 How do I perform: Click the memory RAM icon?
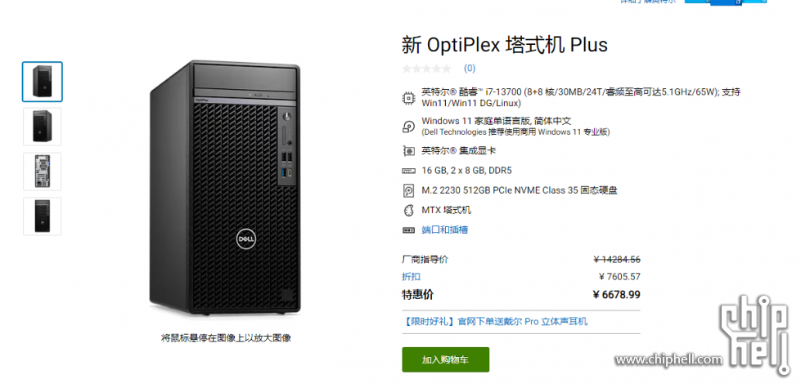(x=408, y=171)
